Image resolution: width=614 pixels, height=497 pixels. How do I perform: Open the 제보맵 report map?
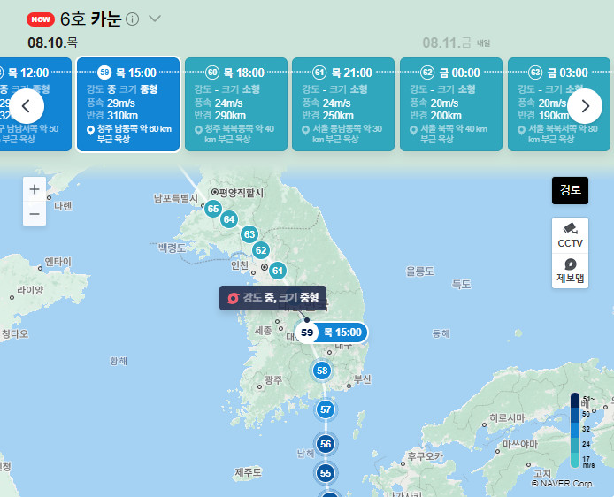point(570,271)
